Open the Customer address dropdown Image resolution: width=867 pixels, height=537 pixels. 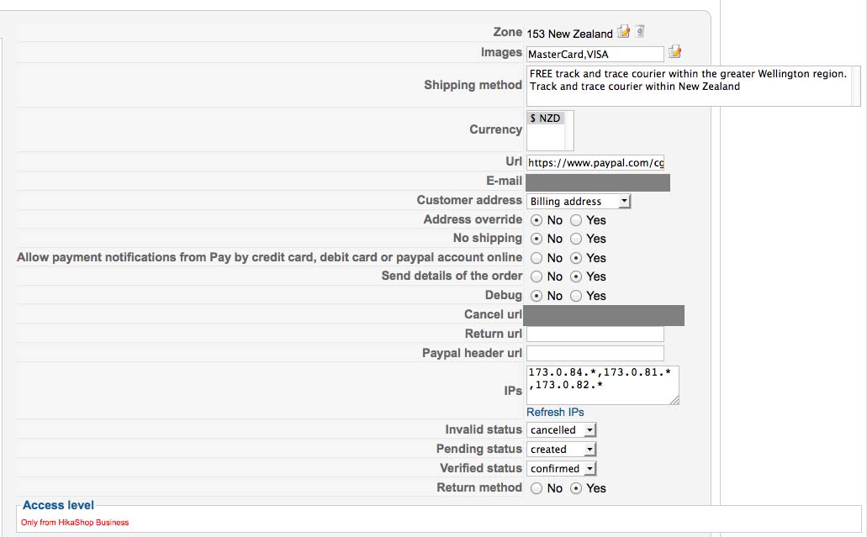pos(579,201)
